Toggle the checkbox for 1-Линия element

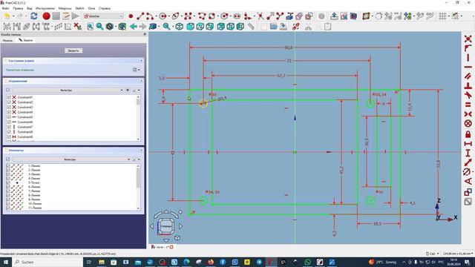8,166
